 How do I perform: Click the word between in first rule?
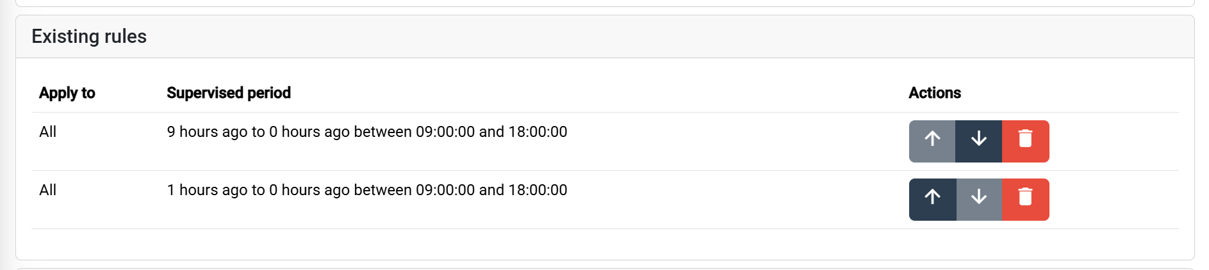(x=382, y=132)
